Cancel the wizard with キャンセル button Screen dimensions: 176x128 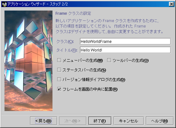pos(129,121)
